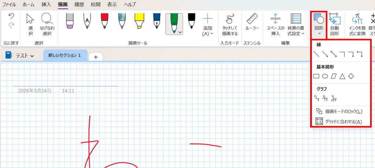Select the diamond shape
The width and height of the screenshot is (375, 168).
(351, 76)
